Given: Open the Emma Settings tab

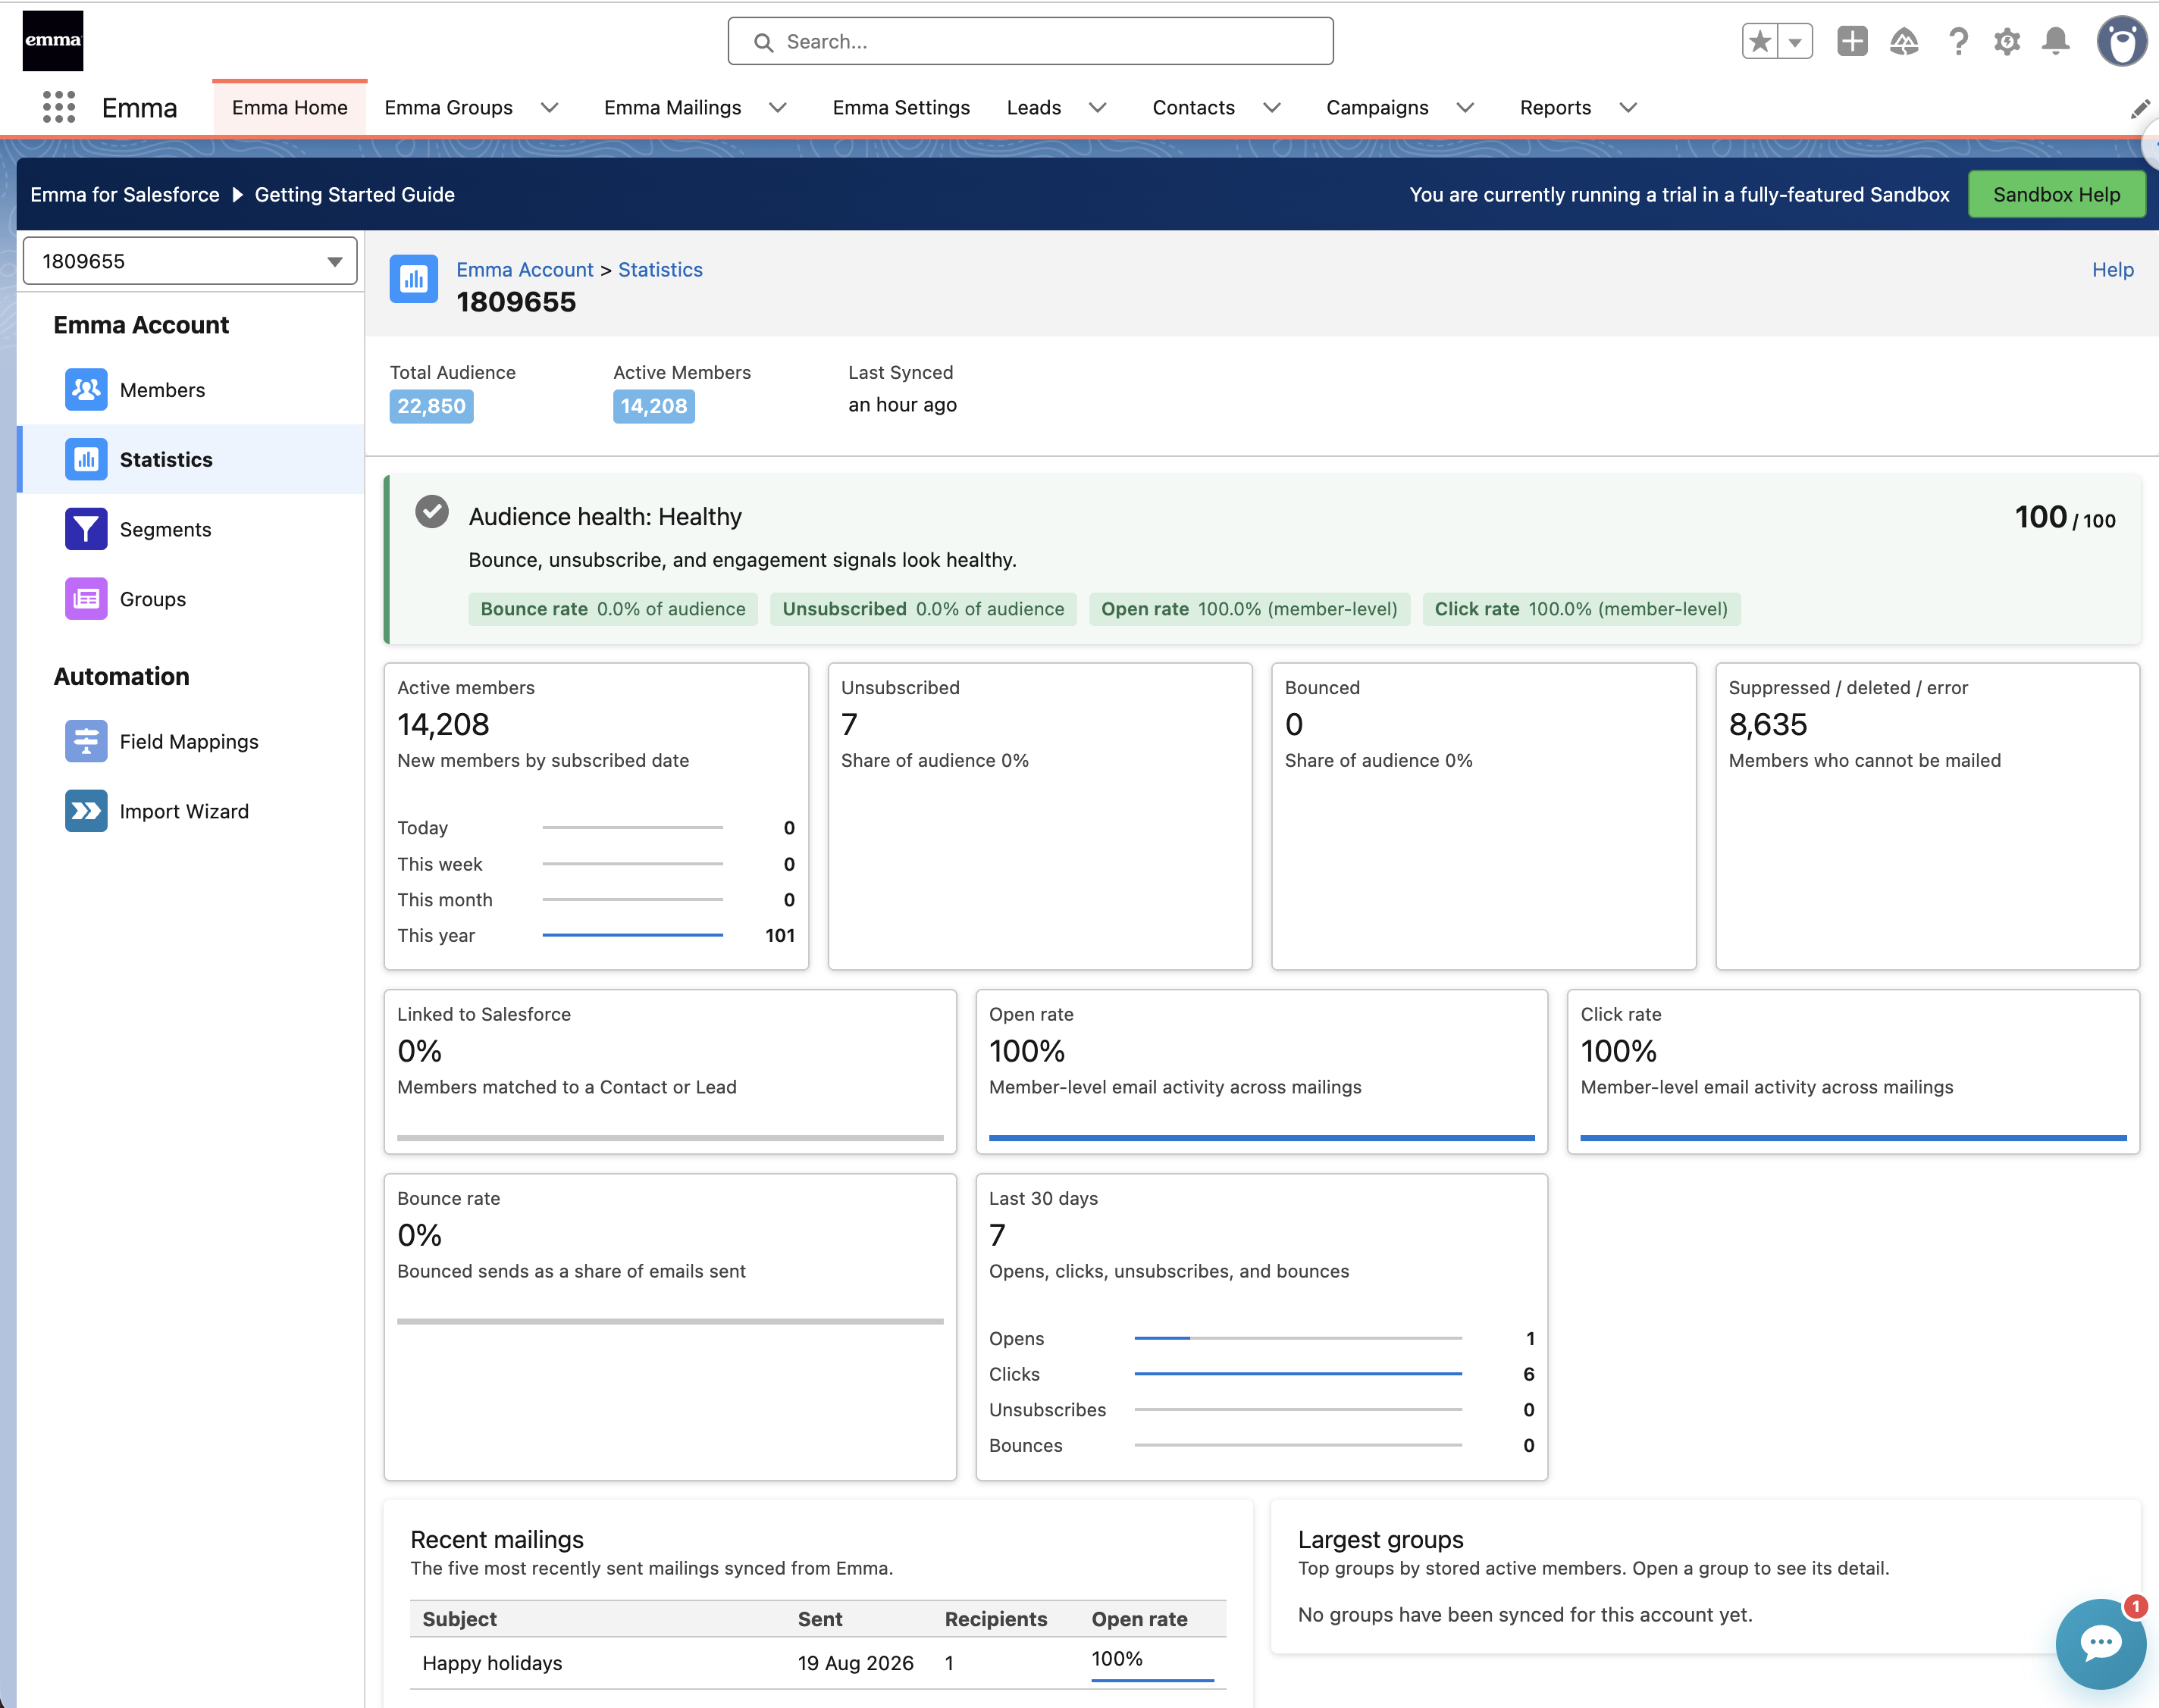Looking at the screenshot, I should [901, 108].
